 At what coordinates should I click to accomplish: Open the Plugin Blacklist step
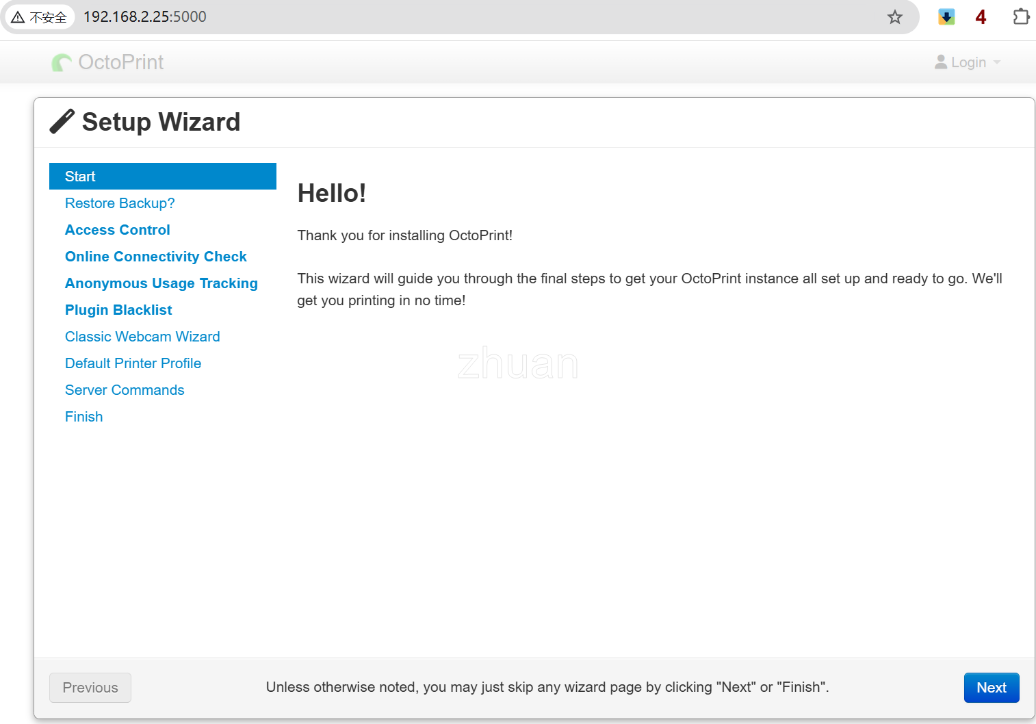coord(118,310)
